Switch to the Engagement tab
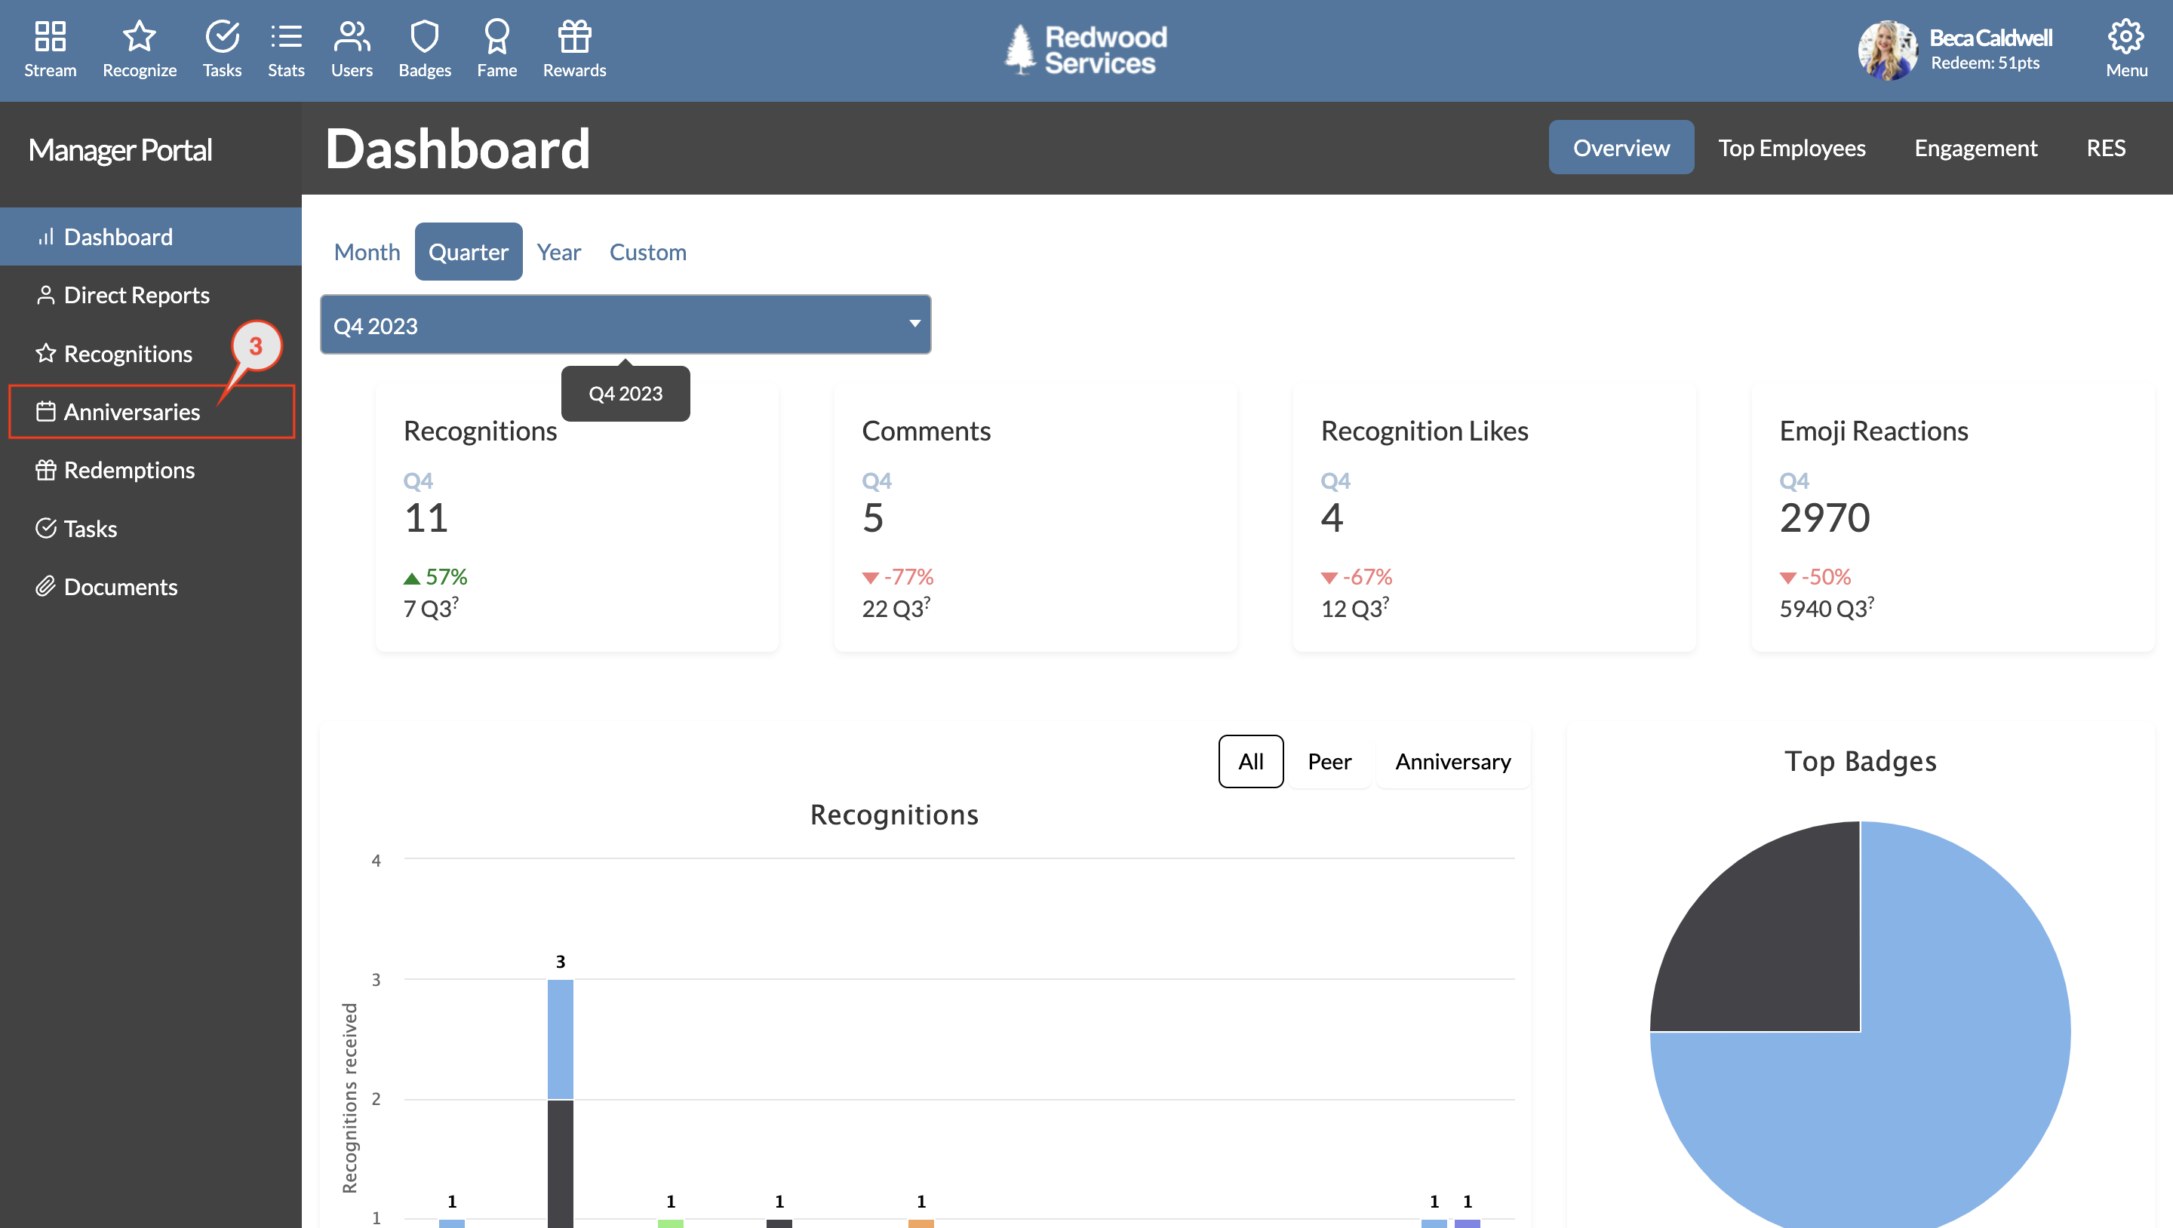 click(x=1975, y=148)
